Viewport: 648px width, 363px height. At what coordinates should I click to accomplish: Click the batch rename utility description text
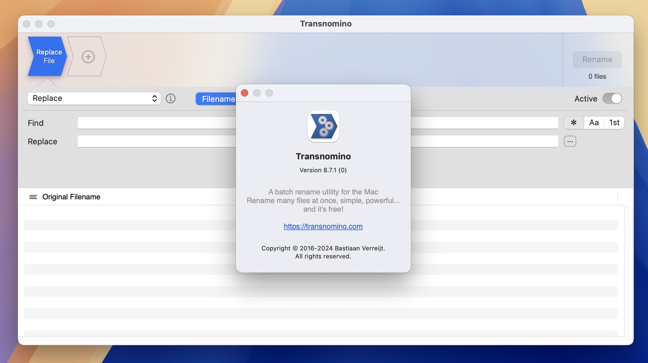(x=323, y=201)
